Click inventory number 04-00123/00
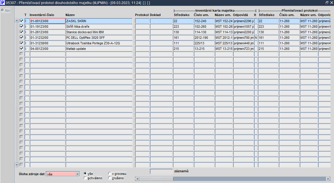Image resolution: width=334 pixels, height=183 pixels. click(47, 49)
